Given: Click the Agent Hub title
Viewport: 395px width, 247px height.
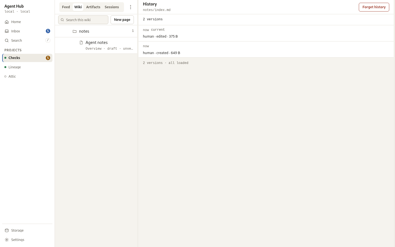Looking at the screenshot, I should pyautogui.click(x=14, y=6).
